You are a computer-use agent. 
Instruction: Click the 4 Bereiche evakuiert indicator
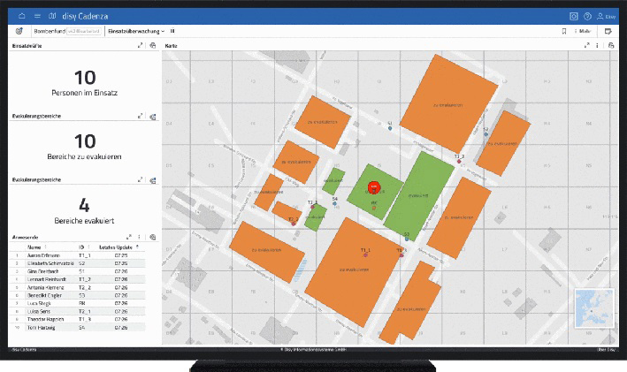pos(84,211)
